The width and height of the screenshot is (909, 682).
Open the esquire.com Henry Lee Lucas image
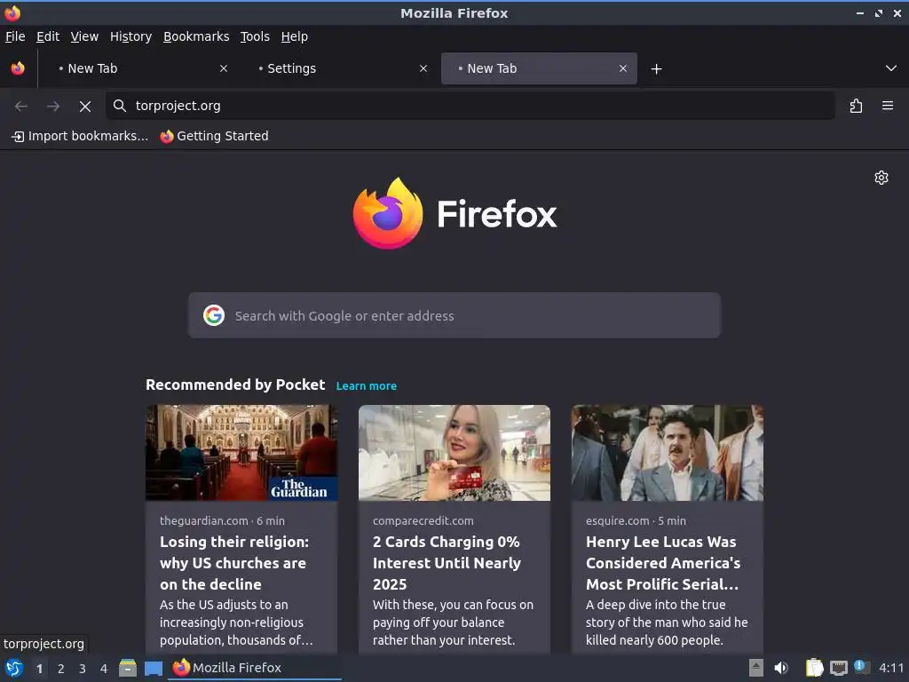pos(668,453)
